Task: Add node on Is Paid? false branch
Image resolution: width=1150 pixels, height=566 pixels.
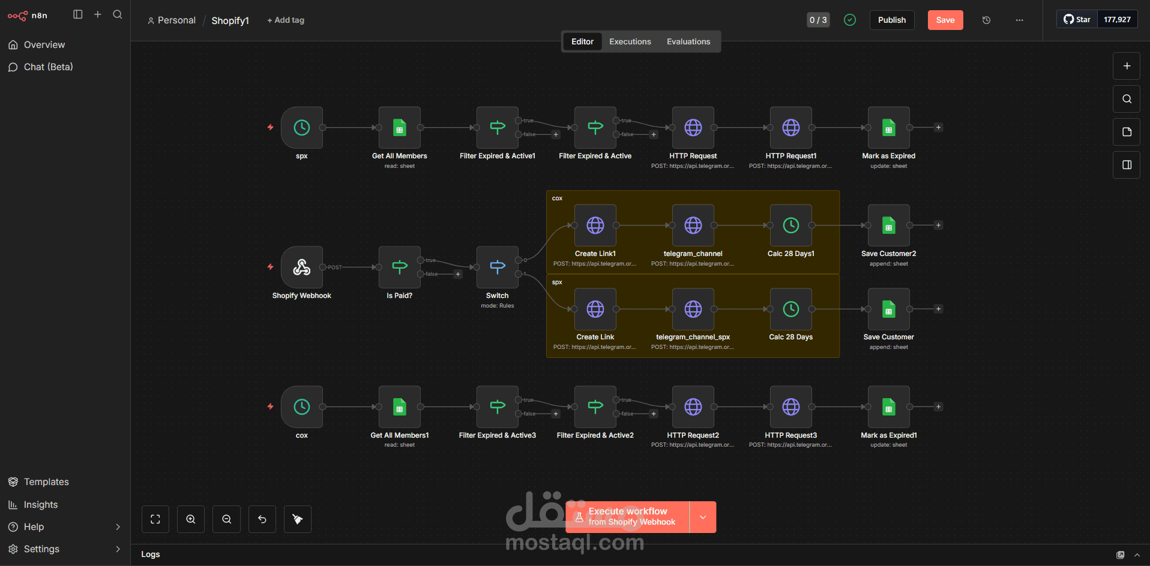Action: [458, 275]
